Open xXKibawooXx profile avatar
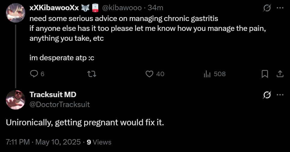The width and height of the screenshot is (290, 152). pos(15,13)
